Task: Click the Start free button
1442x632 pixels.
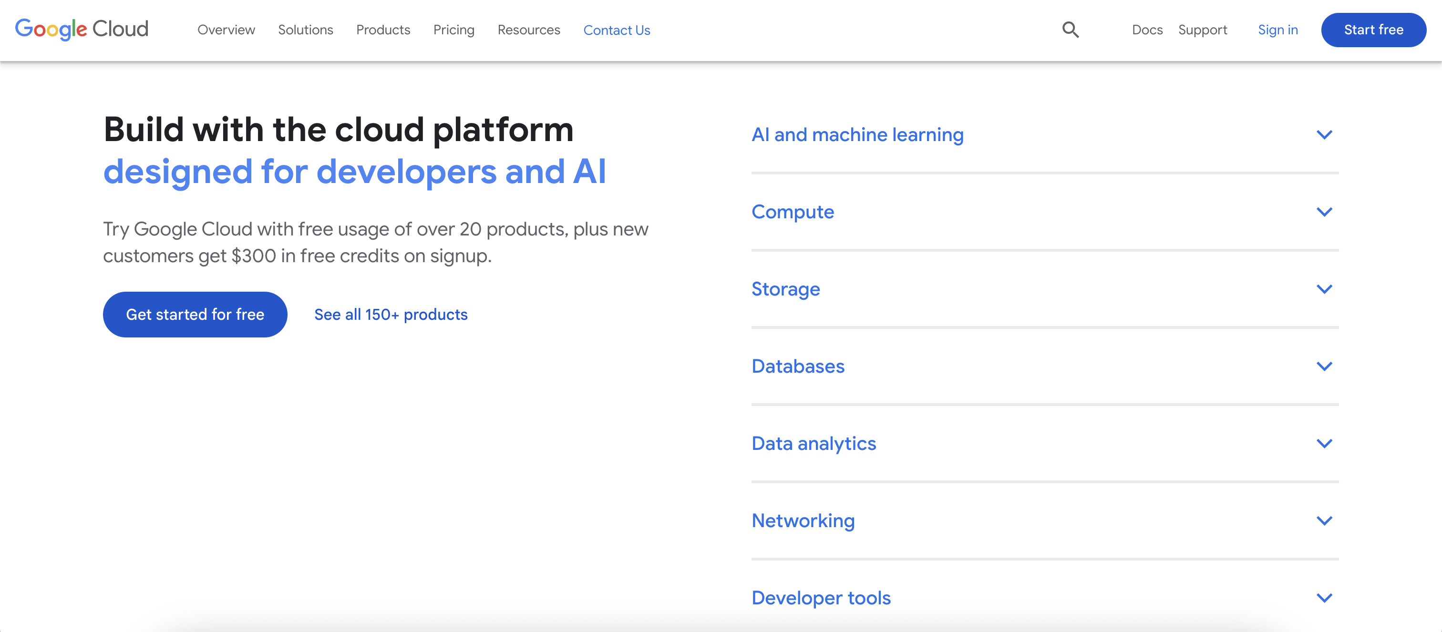Action: click(x=1373, y=30)
